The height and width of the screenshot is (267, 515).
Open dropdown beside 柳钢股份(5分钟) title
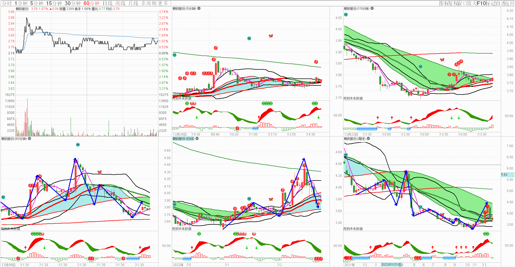(199, 9)
